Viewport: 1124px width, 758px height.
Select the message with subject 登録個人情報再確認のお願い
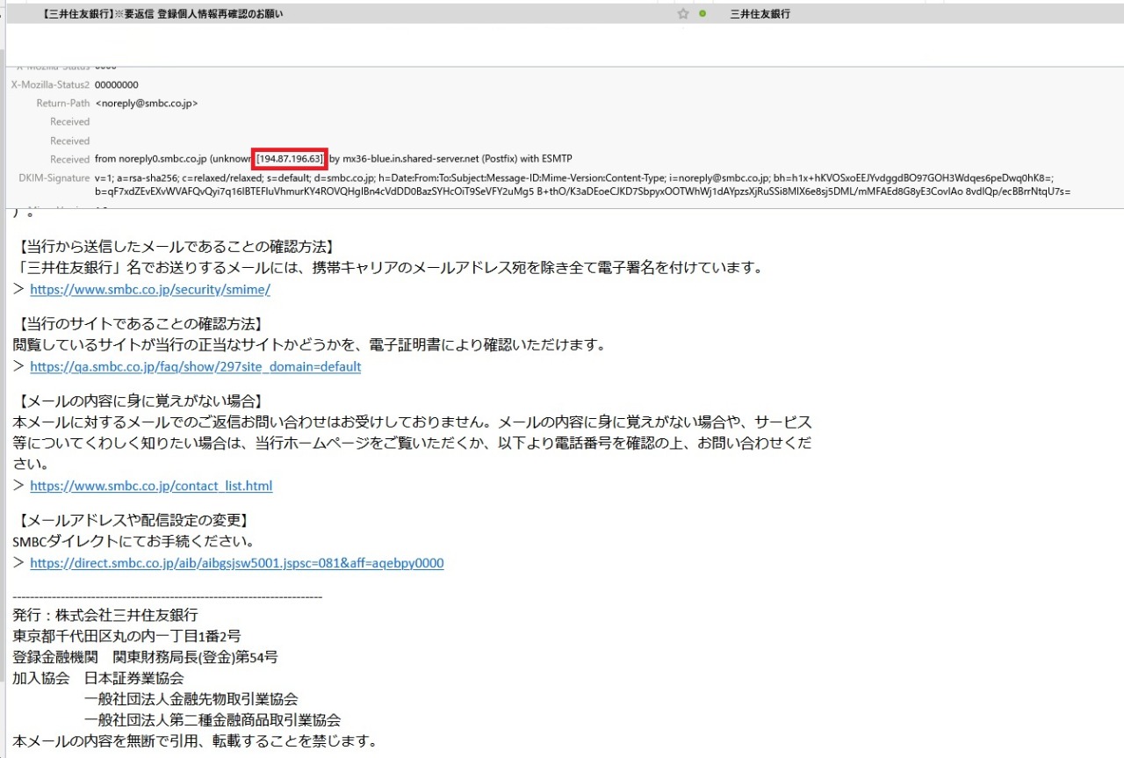[161, 14]
